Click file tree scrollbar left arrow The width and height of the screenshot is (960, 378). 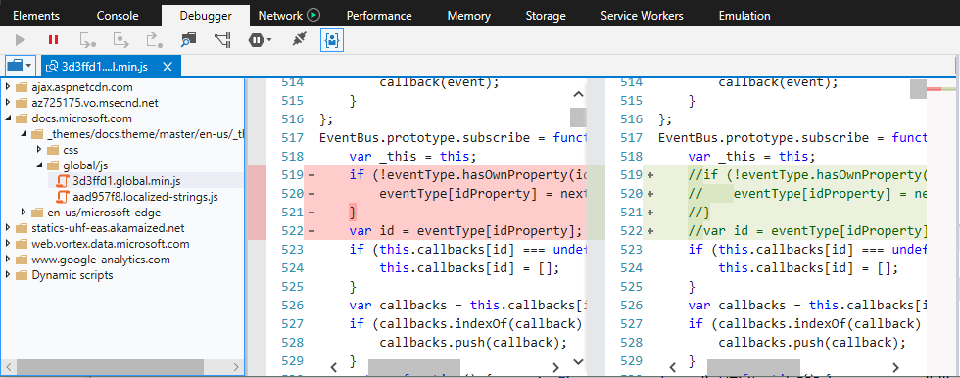[9, 367]
